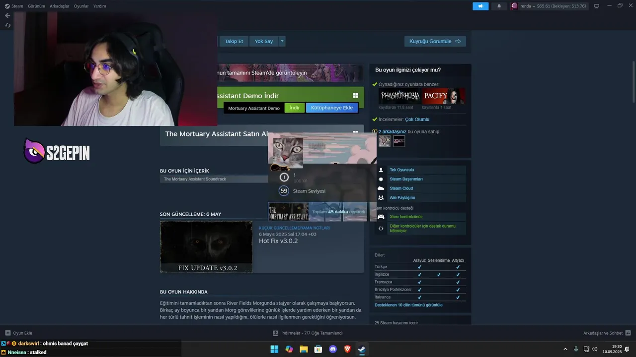Open the Phasmophobia similar game banner
The width and height of the screenshot is (636, 357).
400,96
